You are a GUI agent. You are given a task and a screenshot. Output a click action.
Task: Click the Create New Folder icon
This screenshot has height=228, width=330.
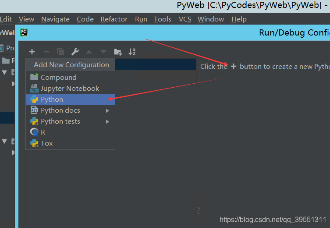point(118,52)
